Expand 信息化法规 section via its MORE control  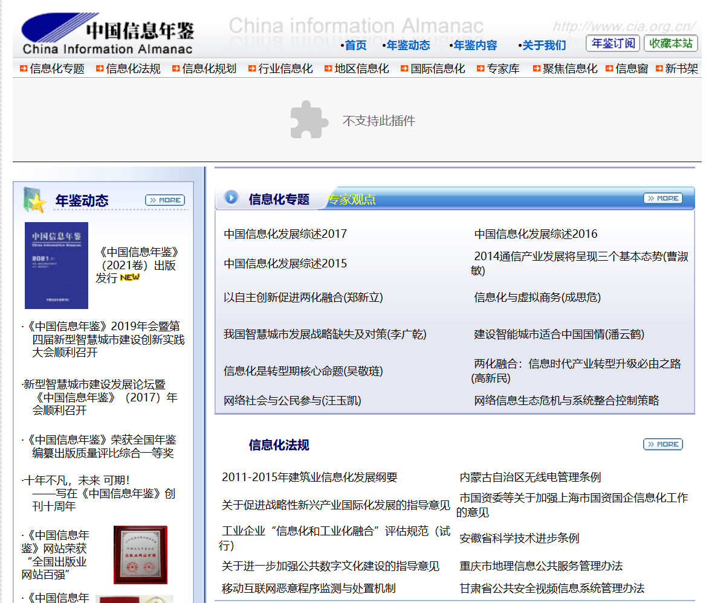coord(662,444)
